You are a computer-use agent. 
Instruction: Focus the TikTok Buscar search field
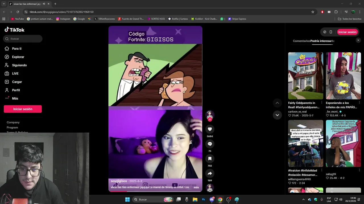coord(23,39)
